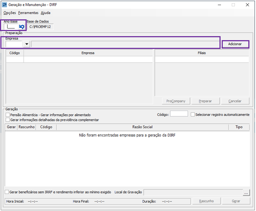Click the Hora Inicial label
Screen dimensions: 256x211
coord(15,202)
